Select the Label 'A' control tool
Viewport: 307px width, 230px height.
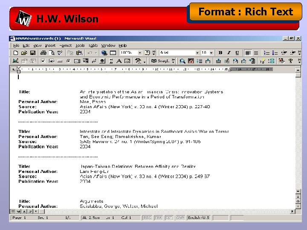point(119,61)
